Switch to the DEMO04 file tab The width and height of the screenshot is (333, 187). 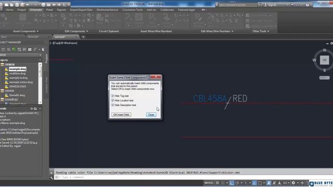[x=33, y=37]
